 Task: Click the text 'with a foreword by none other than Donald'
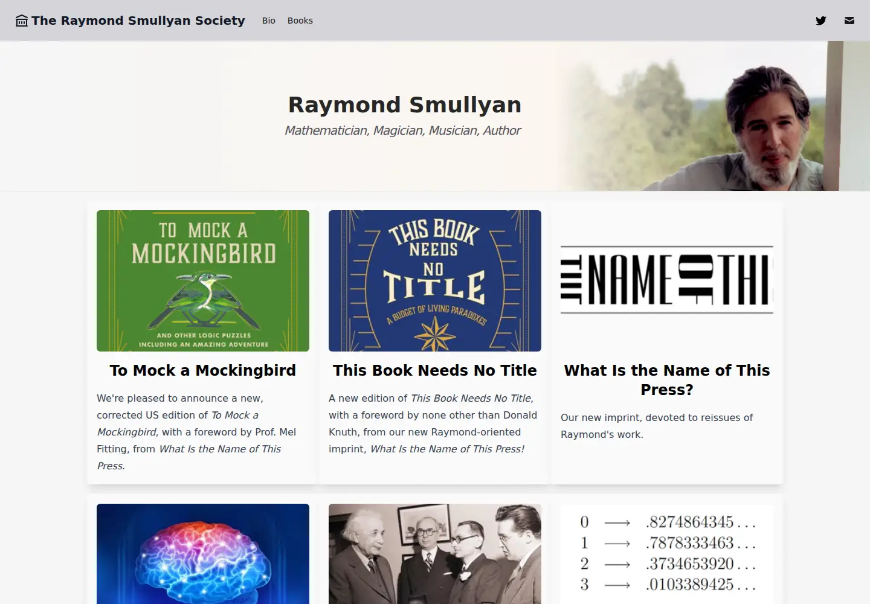(x=433, y=415)
